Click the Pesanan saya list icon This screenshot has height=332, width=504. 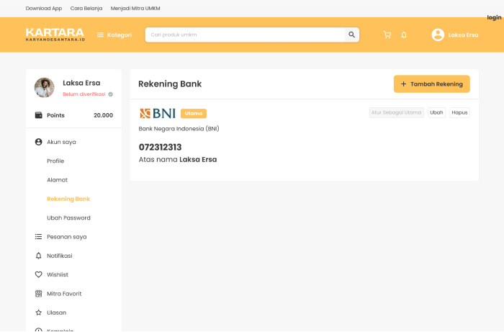click(x=39, y=236)
